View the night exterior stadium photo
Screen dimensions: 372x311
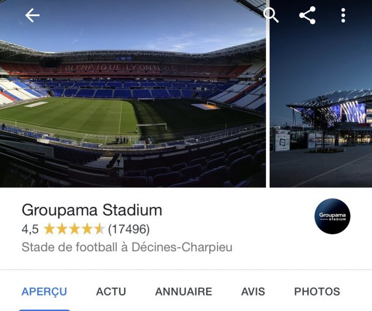tap(321, 113)
